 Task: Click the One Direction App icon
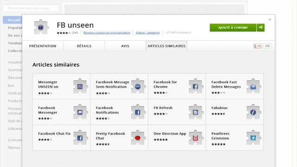coord(196,138)
